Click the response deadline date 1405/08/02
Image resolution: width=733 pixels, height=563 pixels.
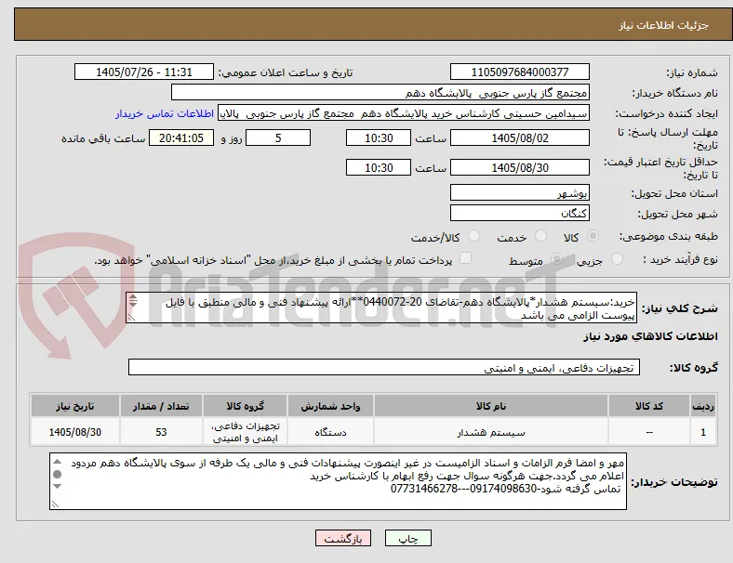click(519, 138)
